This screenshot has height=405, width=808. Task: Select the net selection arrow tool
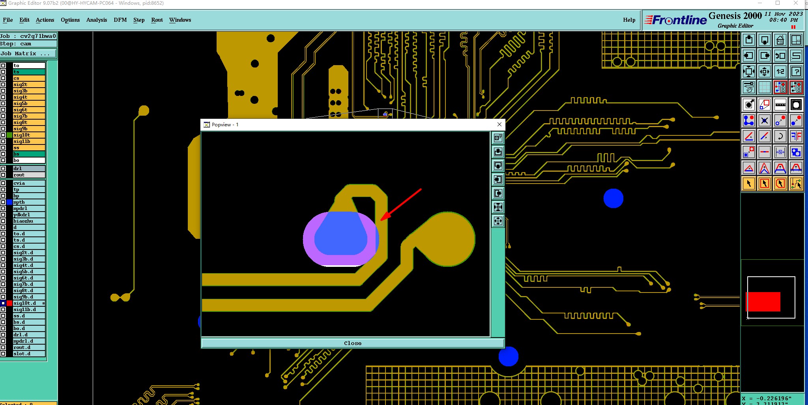pos(796,184)
